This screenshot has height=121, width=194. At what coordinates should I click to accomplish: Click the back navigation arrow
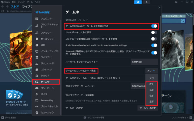tap(2, 6)
